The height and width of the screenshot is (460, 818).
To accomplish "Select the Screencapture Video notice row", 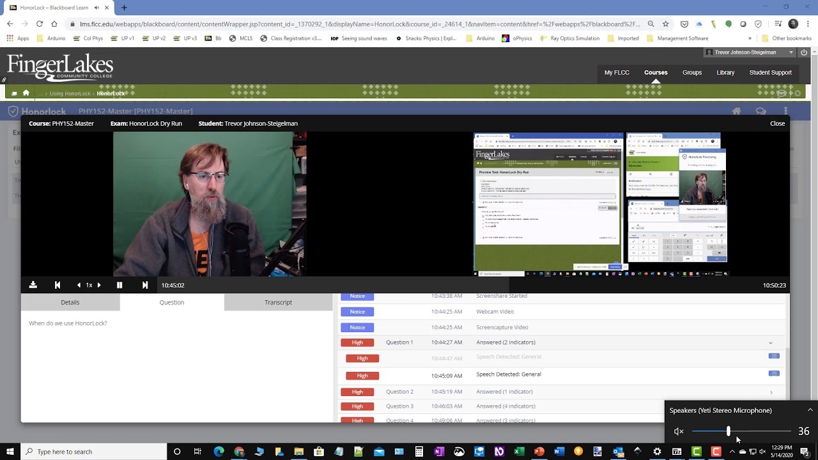I will pos(562,327).
